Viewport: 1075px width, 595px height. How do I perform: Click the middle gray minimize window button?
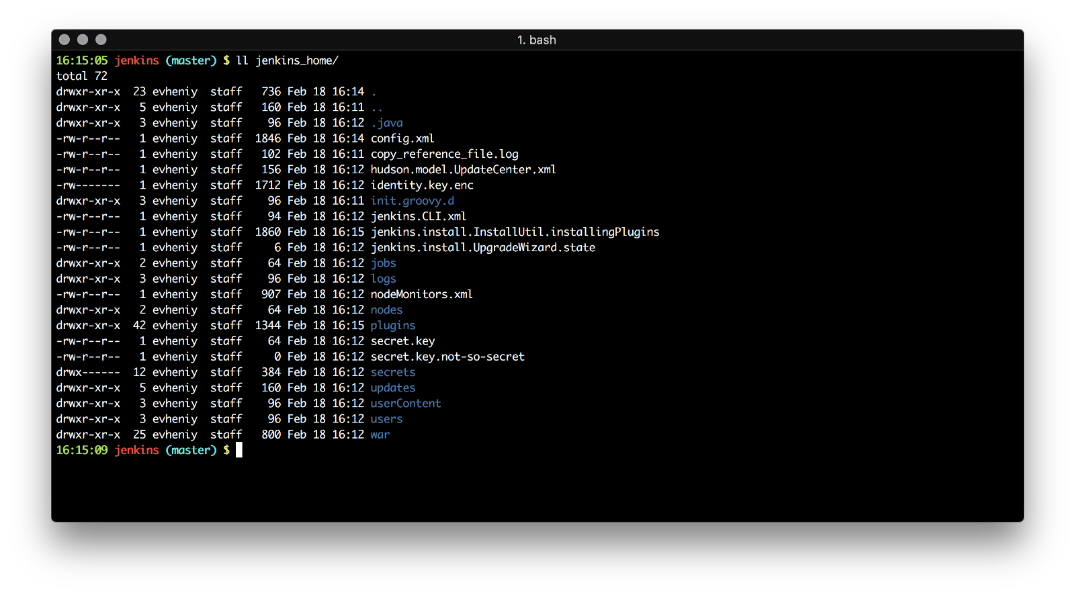pyautogui.click(x=83, y=40)
